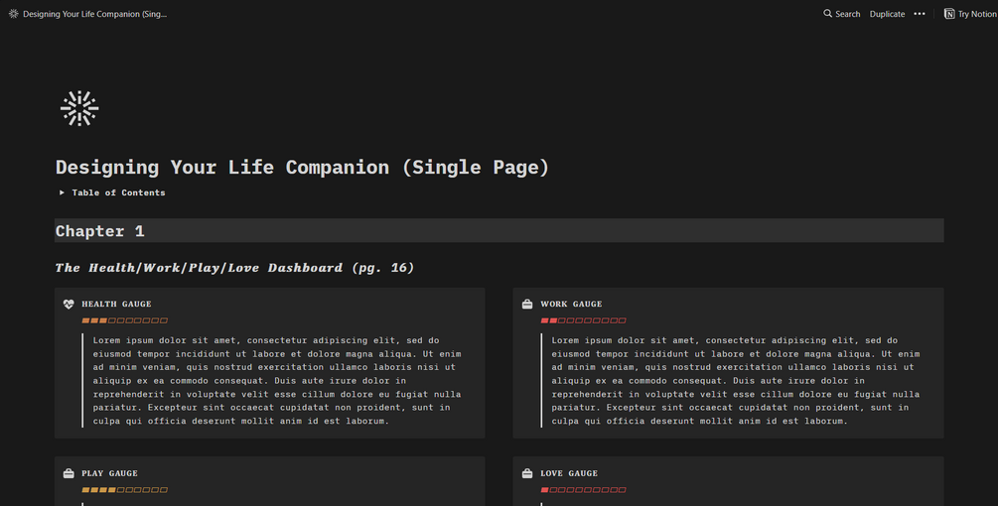Click the Play Gauge progress bar
Screen dimensions: 998x506
coord(125,490)
